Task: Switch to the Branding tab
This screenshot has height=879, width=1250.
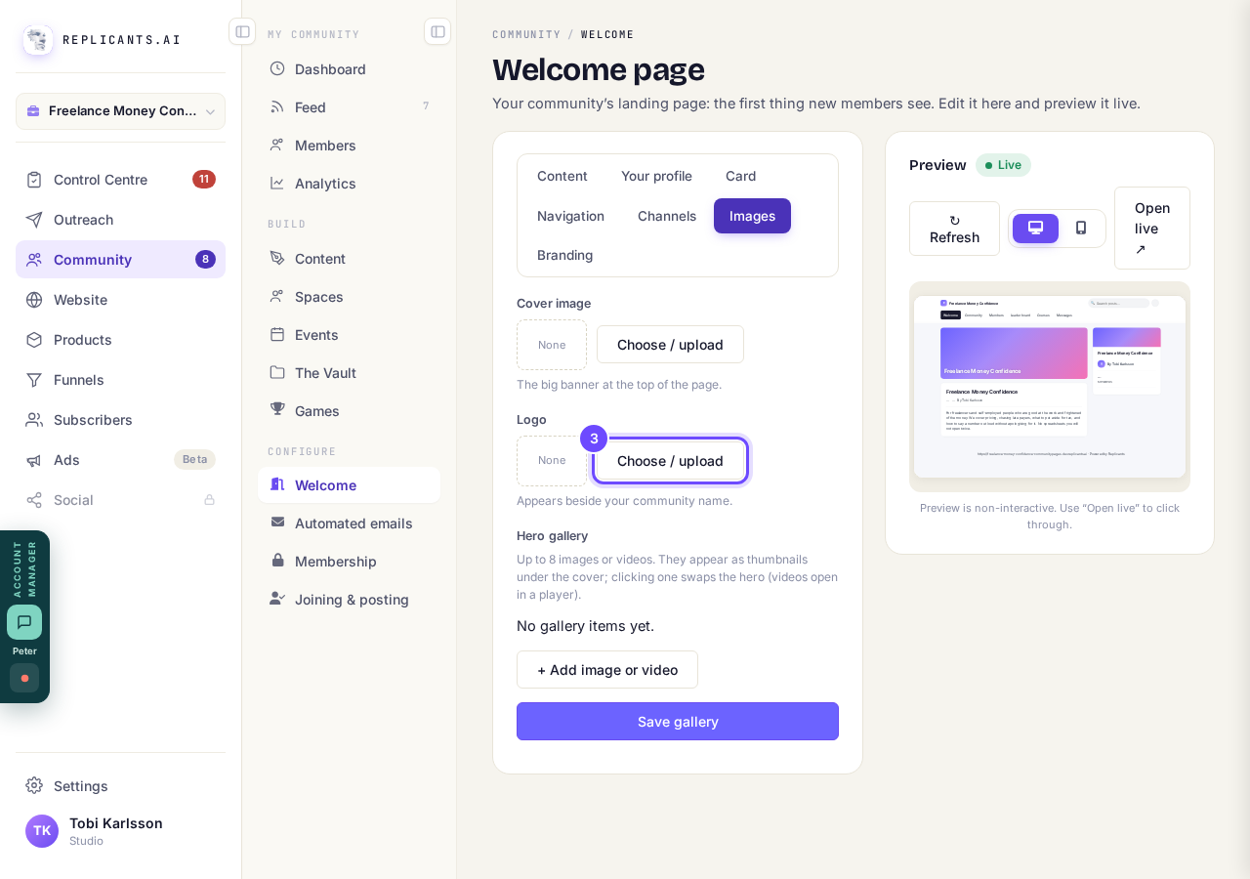Action: tap(565, 255)
